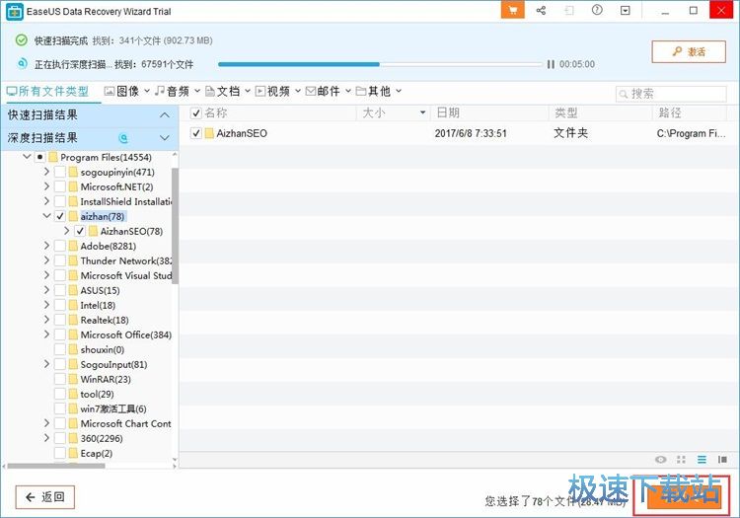Click the AizhanSEO folder icon in file list

(209, 133)
